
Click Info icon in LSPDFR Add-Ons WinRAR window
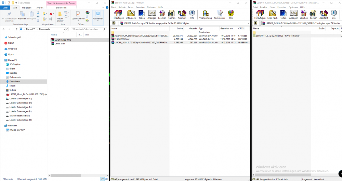pos(192,14)
